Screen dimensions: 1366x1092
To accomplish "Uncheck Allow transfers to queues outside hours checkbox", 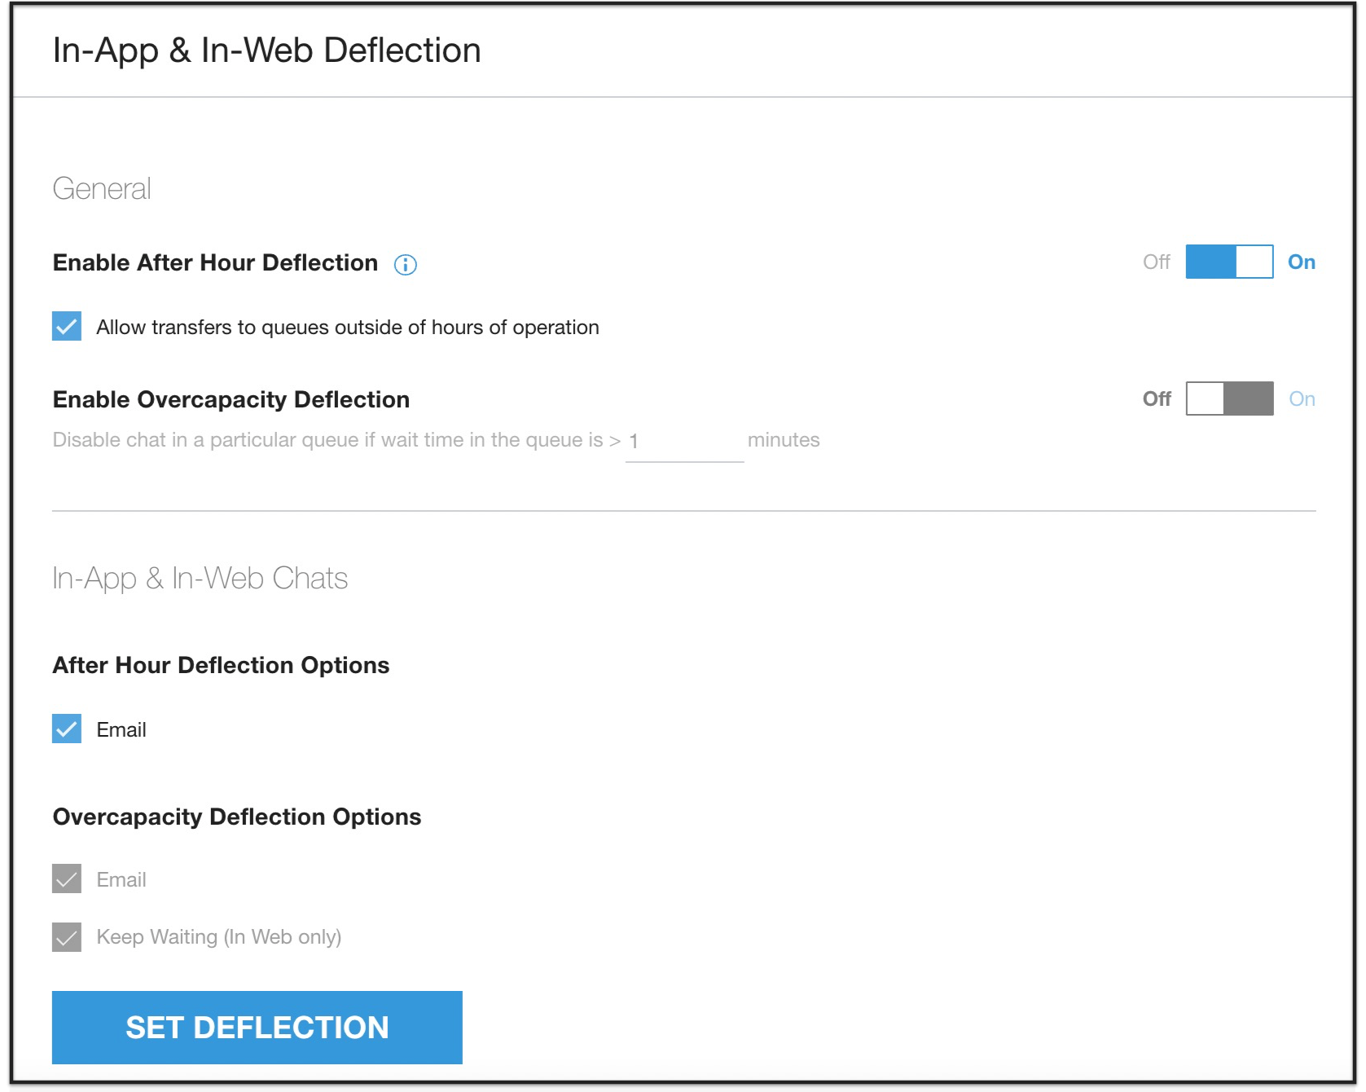I will click(67, 327).
